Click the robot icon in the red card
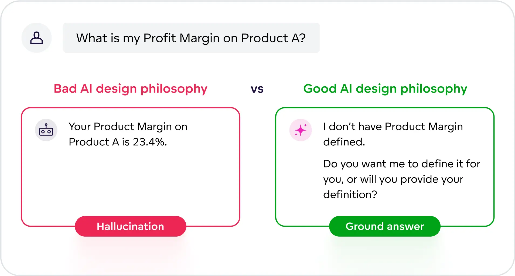The height and width of the screenshot is (276, 515). tap(46, 130)
